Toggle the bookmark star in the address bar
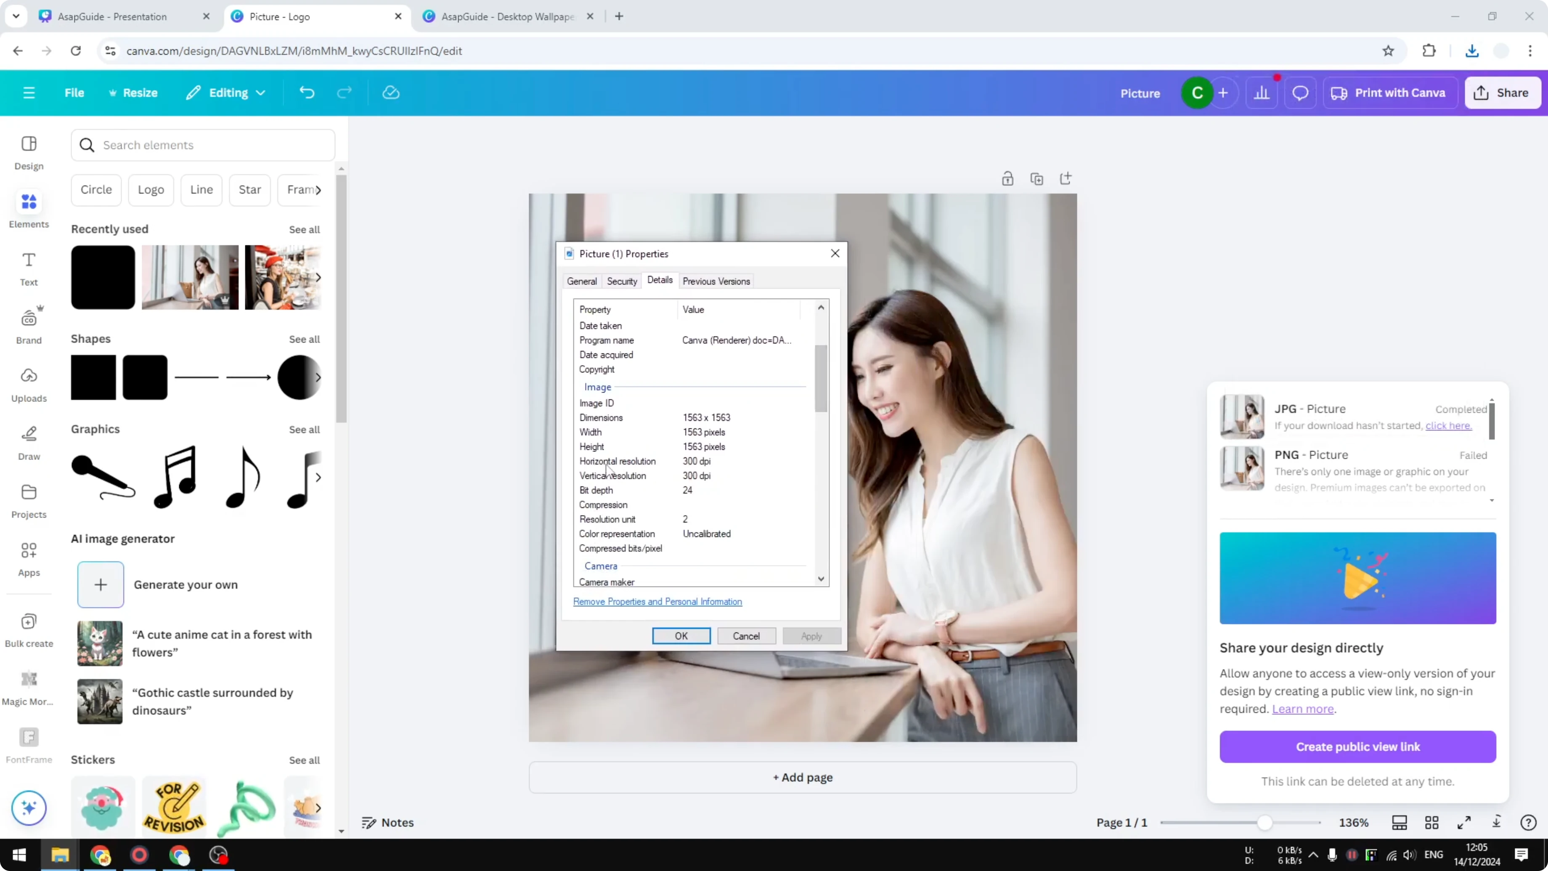The width and height of the screenshot is (1548, 871). pos(1388,50)
